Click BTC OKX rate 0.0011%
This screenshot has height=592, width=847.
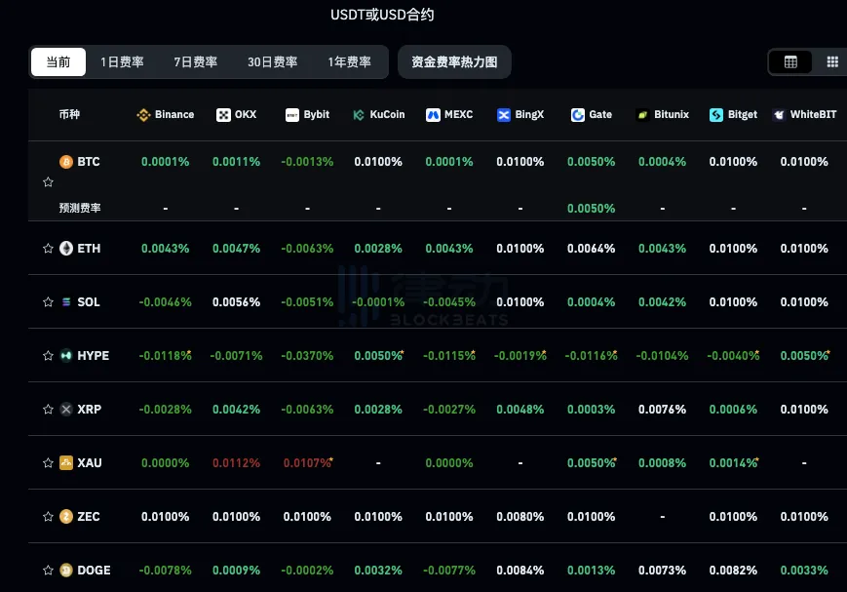click(236, 162)
